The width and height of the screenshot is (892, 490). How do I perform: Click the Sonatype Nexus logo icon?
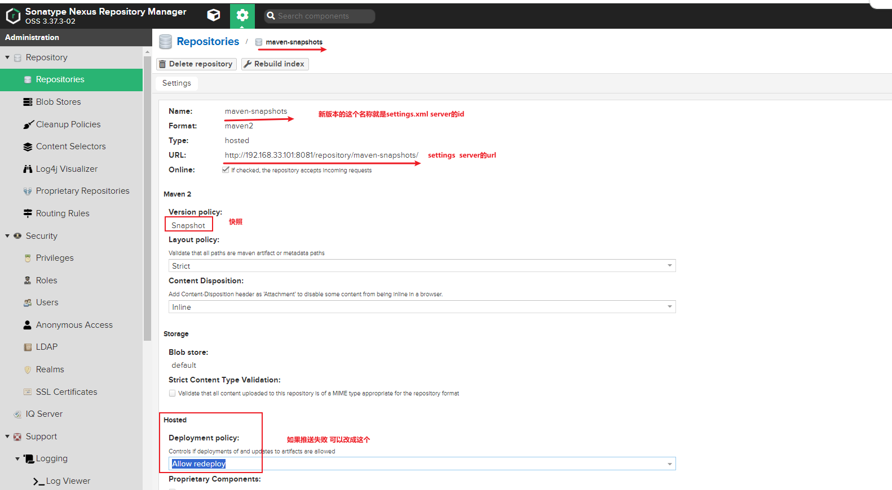click(x=13, y=16)
